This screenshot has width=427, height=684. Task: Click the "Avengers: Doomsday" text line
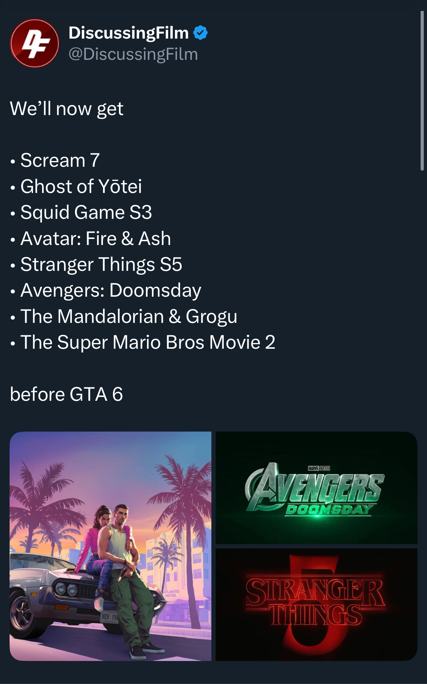click(x=111, y=290)
